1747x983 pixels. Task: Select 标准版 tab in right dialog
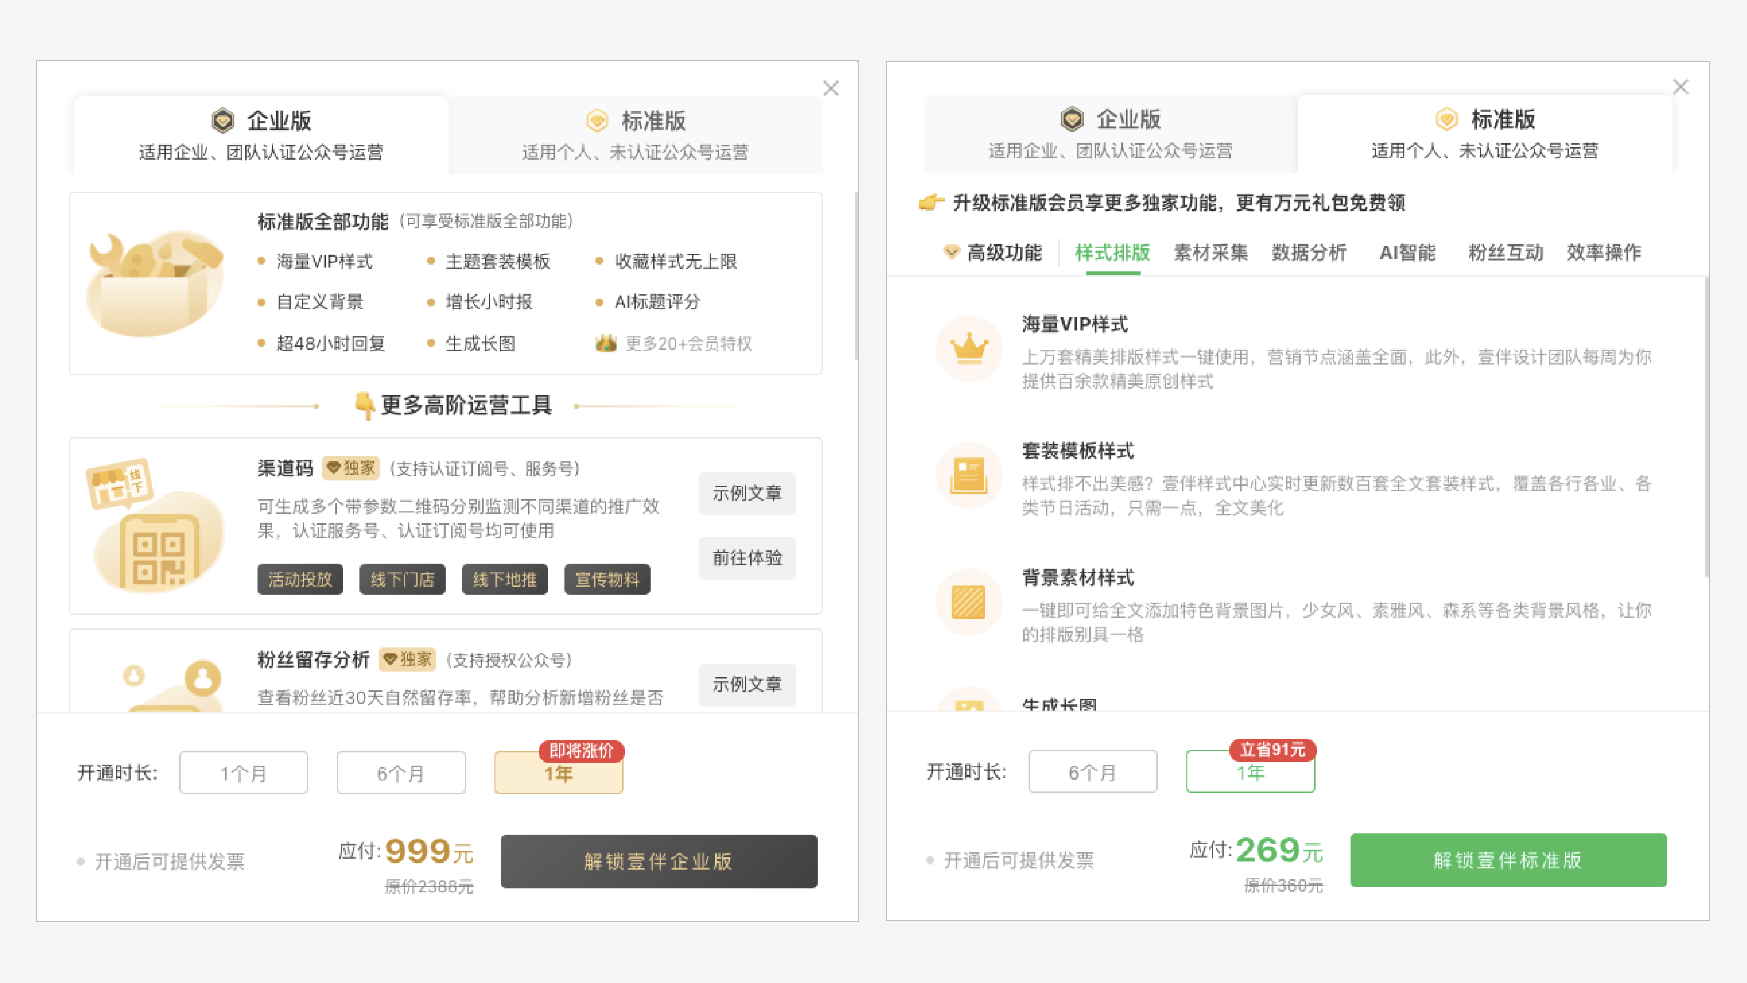(x=1485, y=134)
